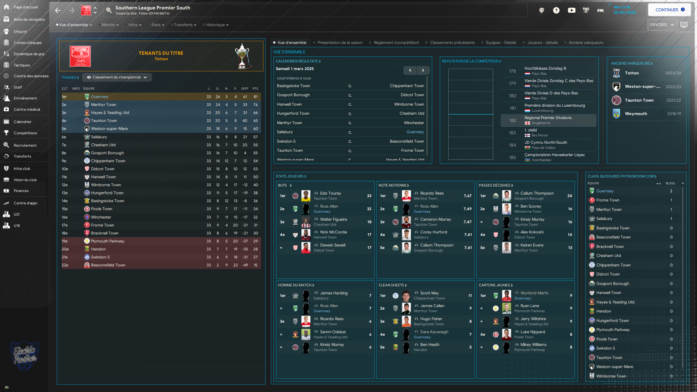
Task: Click the YouTube icon in top bar
Action: point(571,10)
